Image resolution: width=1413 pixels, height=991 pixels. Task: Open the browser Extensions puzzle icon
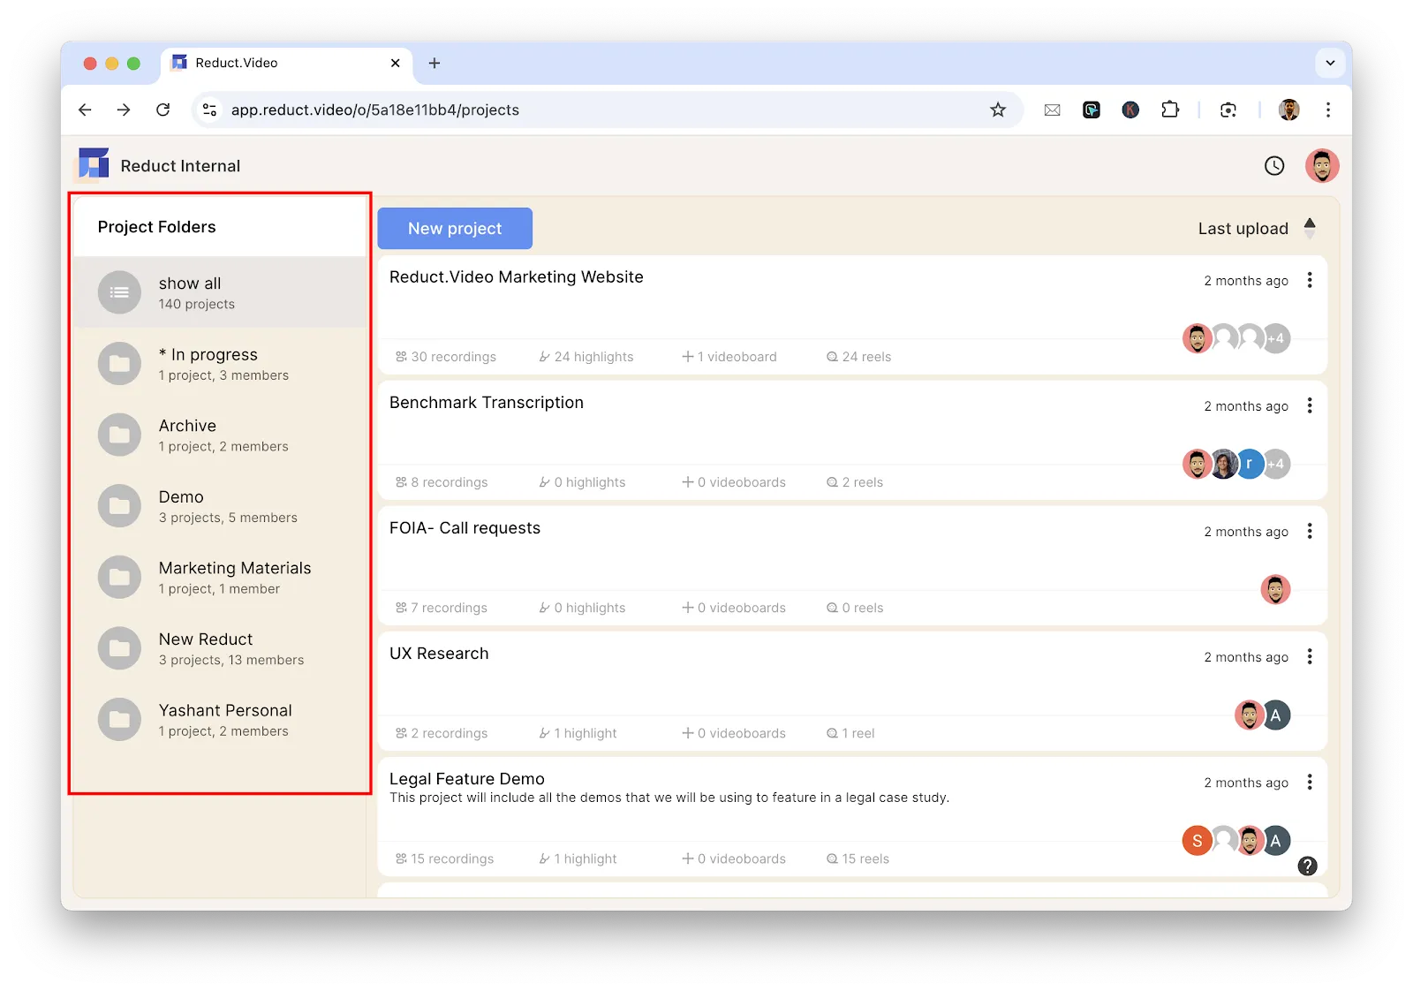(1170, 110)
